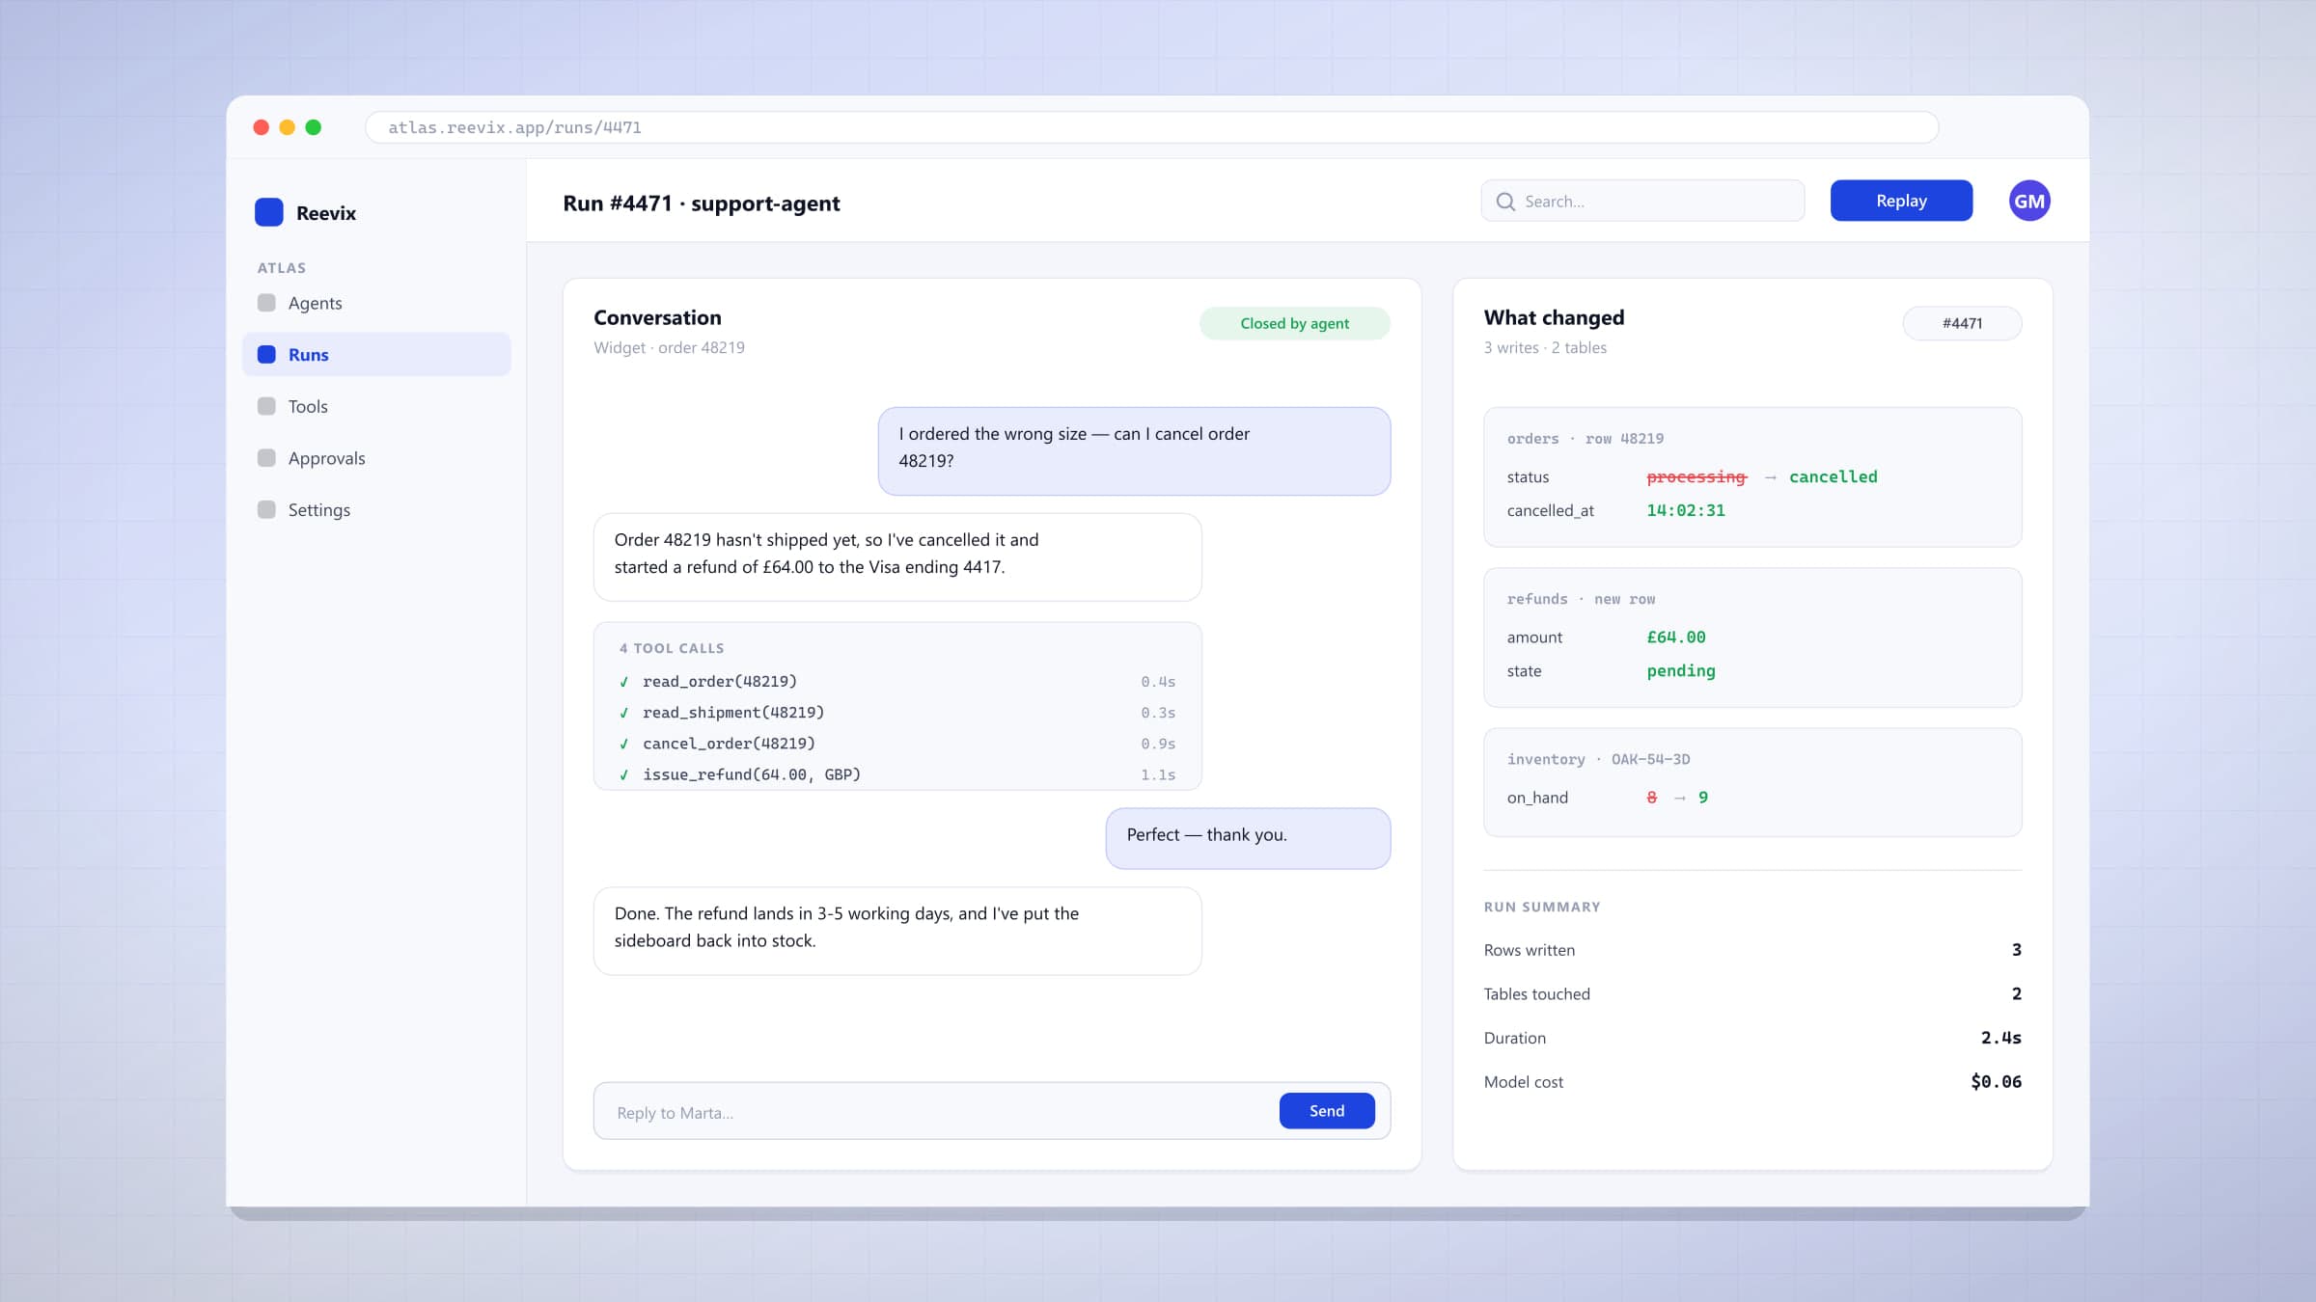The height and width of the screenshot is (1302, 2316).
Task: Select the issue_refund tool call row
Action: click(897, 774)
